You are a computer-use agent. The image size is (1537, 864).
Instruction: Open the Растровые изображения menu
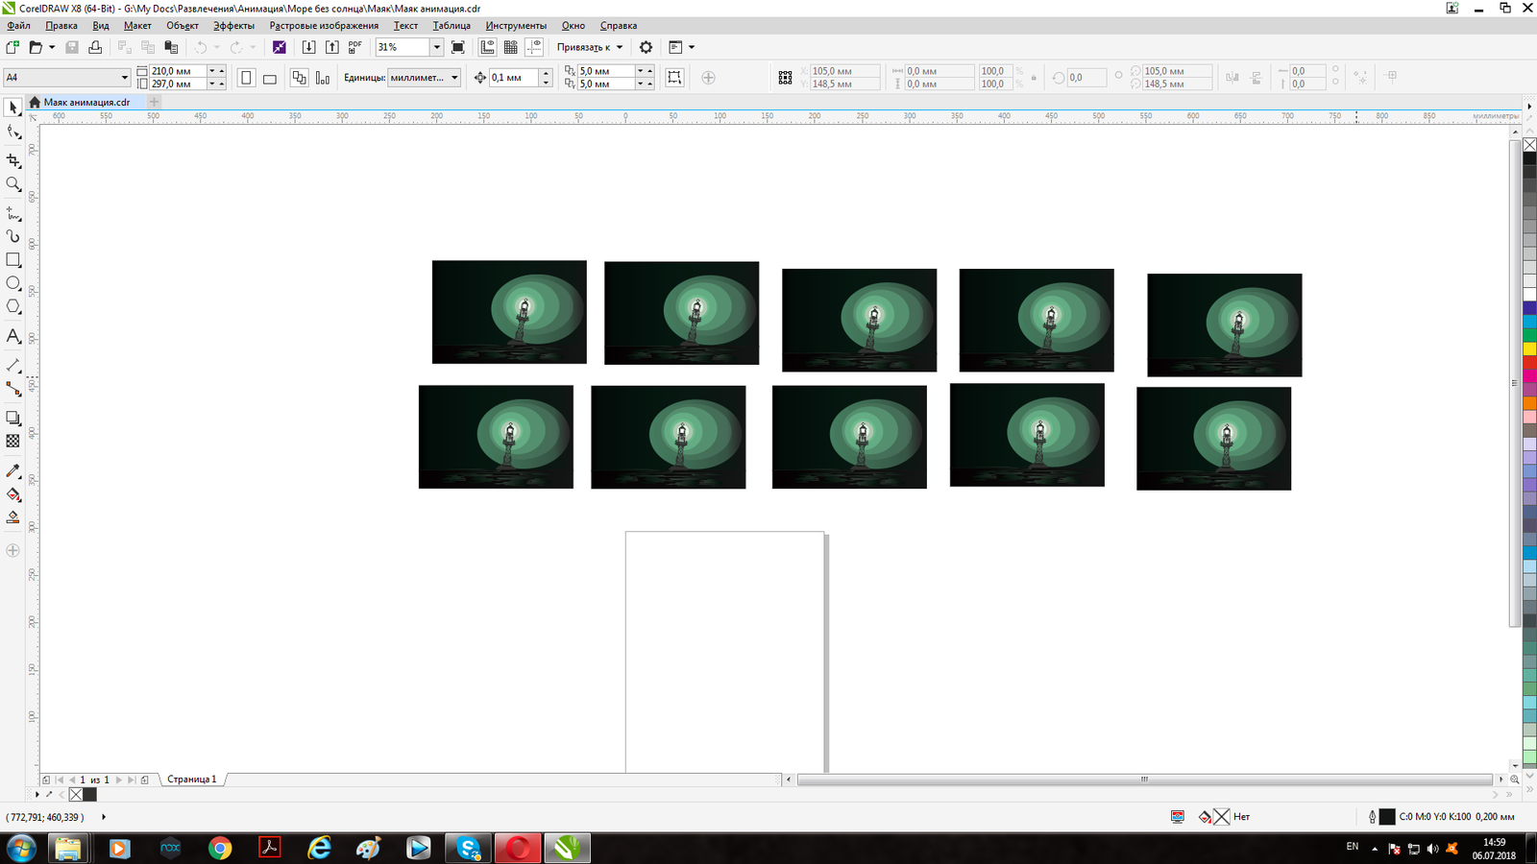[324, 26]
